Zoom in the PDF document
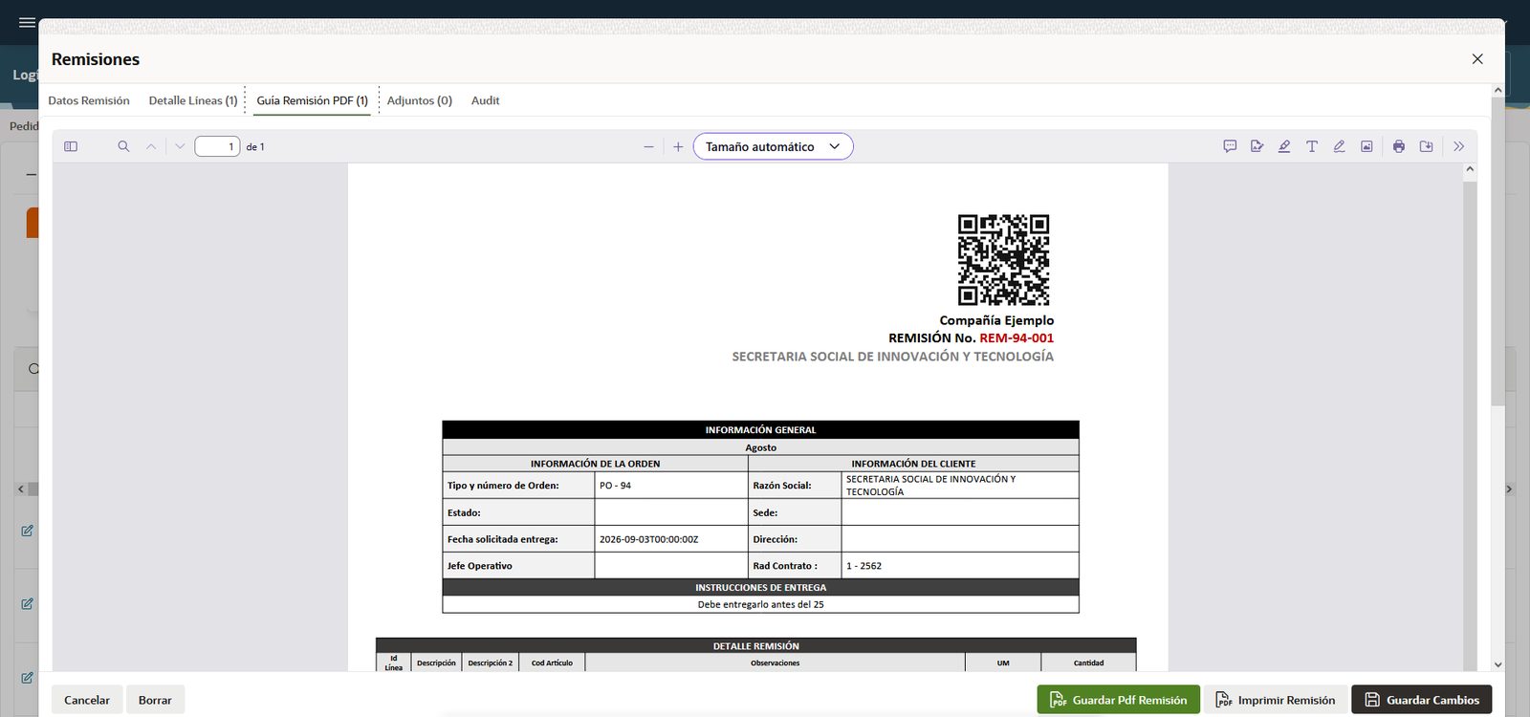 (678, 146)
